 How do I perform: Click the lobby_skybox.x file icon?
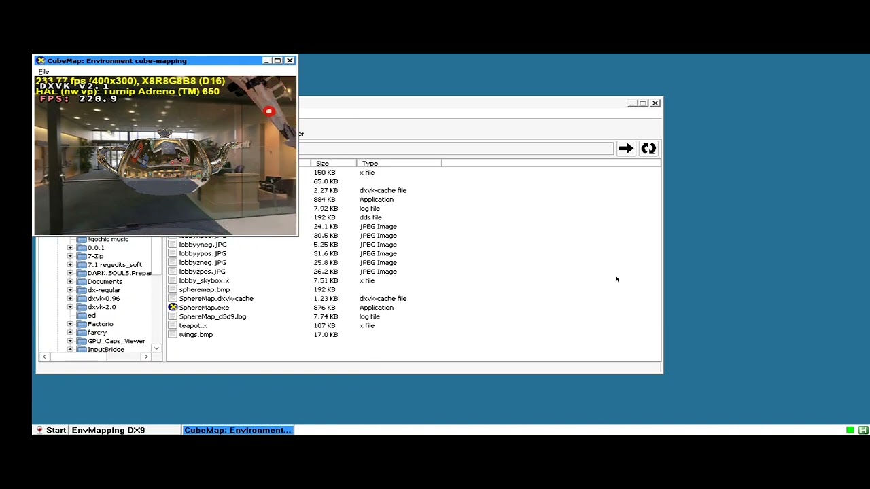tap(173, 280)
